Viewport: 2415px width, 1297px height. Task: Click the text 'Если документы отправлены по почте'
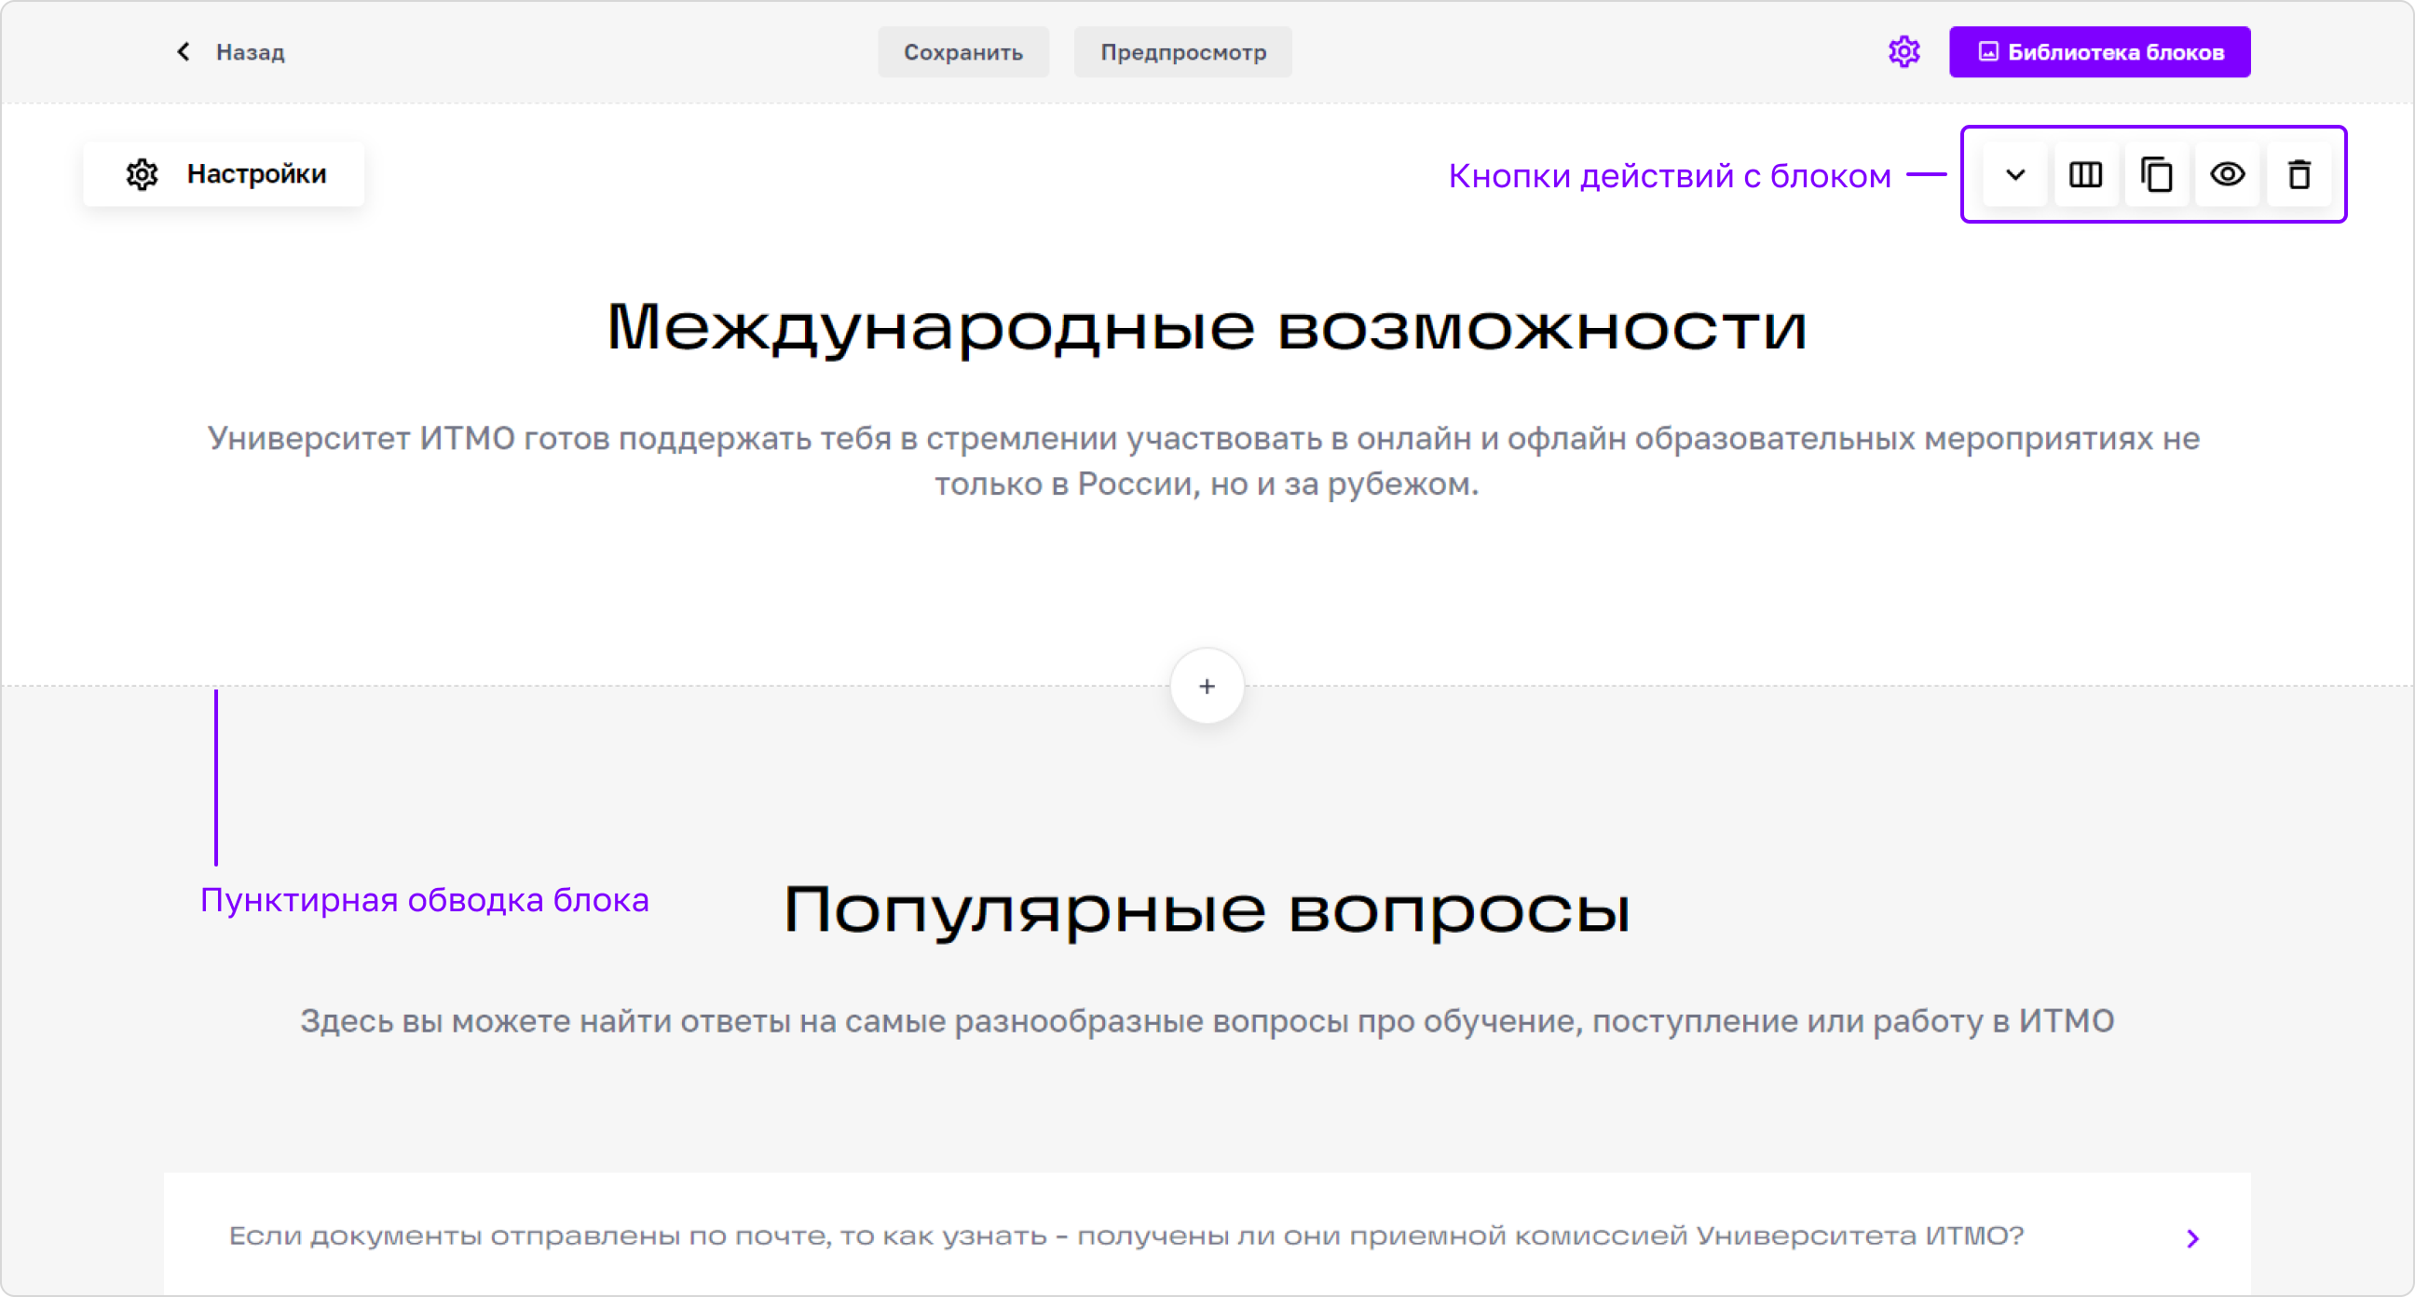529,1236
